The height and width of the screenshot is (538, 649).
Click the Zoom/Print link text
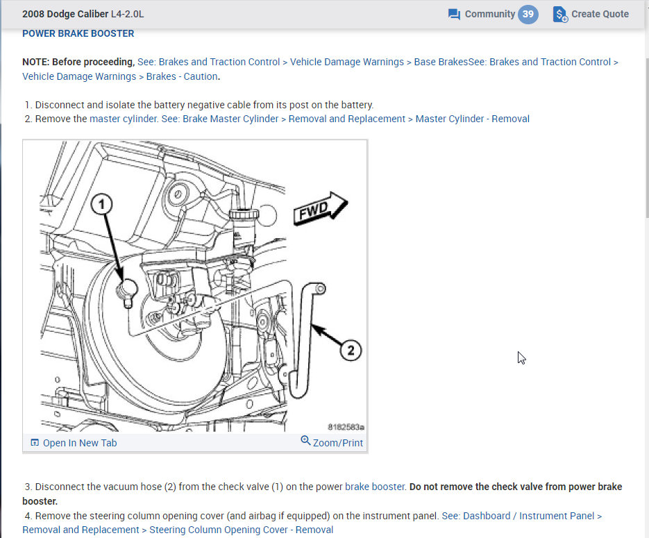pyautogui.click(x=338, y=443)
